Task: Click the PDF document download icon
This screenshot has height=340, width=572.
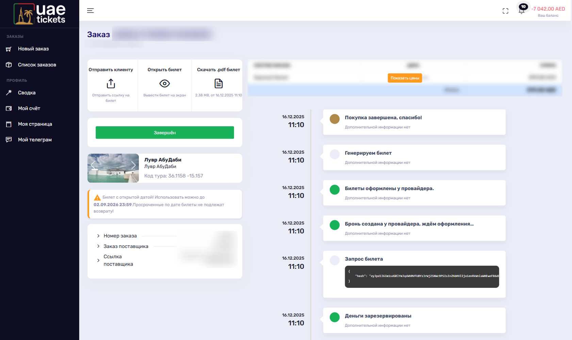Action: pos(218,83)
